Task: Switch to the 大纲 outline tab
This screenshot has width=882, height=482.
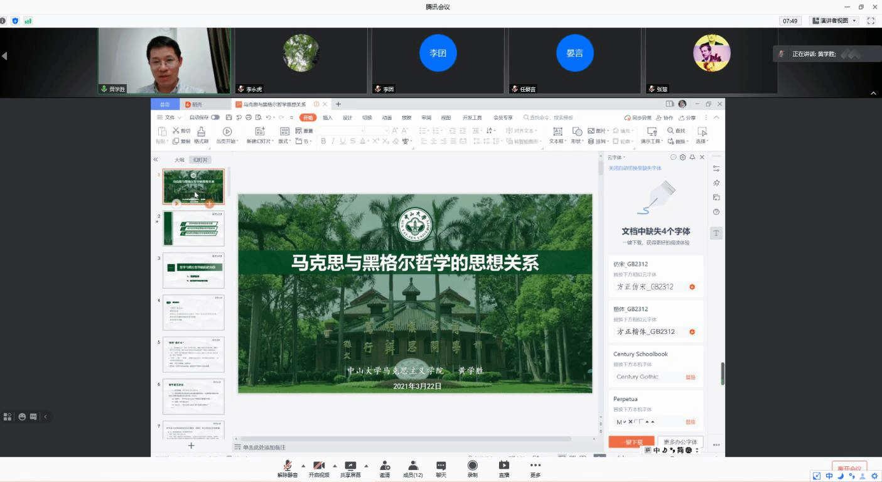Action: (180, 160)
